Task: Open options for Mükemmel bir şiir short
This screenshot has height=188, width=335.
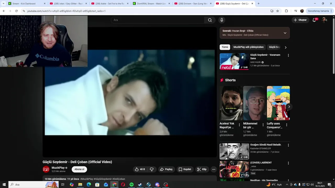Action: (263, 125)
